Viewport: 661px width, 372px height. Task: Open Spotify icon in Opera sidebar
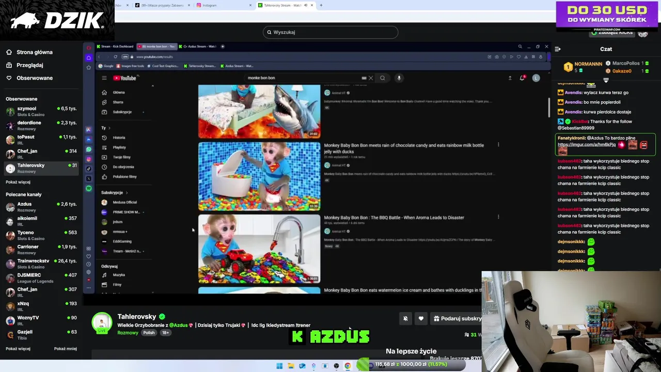point(89,189)
